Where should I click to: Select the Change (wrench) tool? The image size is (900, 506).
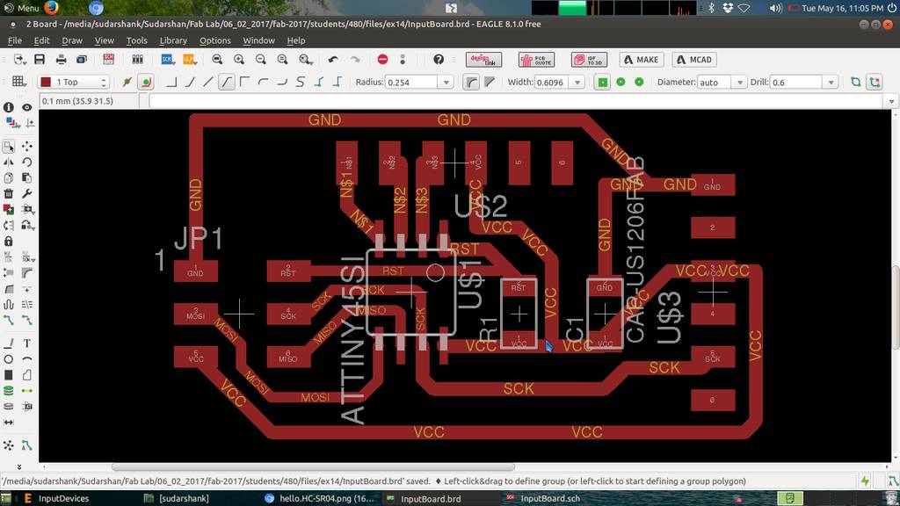tap(27, 194)
